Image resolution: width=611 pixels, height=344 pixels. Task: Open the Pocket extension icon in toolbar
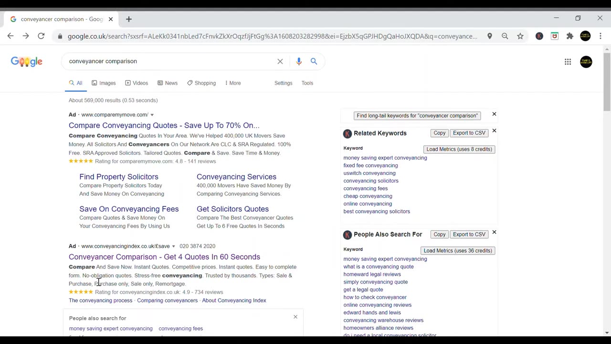pos(555,36)
